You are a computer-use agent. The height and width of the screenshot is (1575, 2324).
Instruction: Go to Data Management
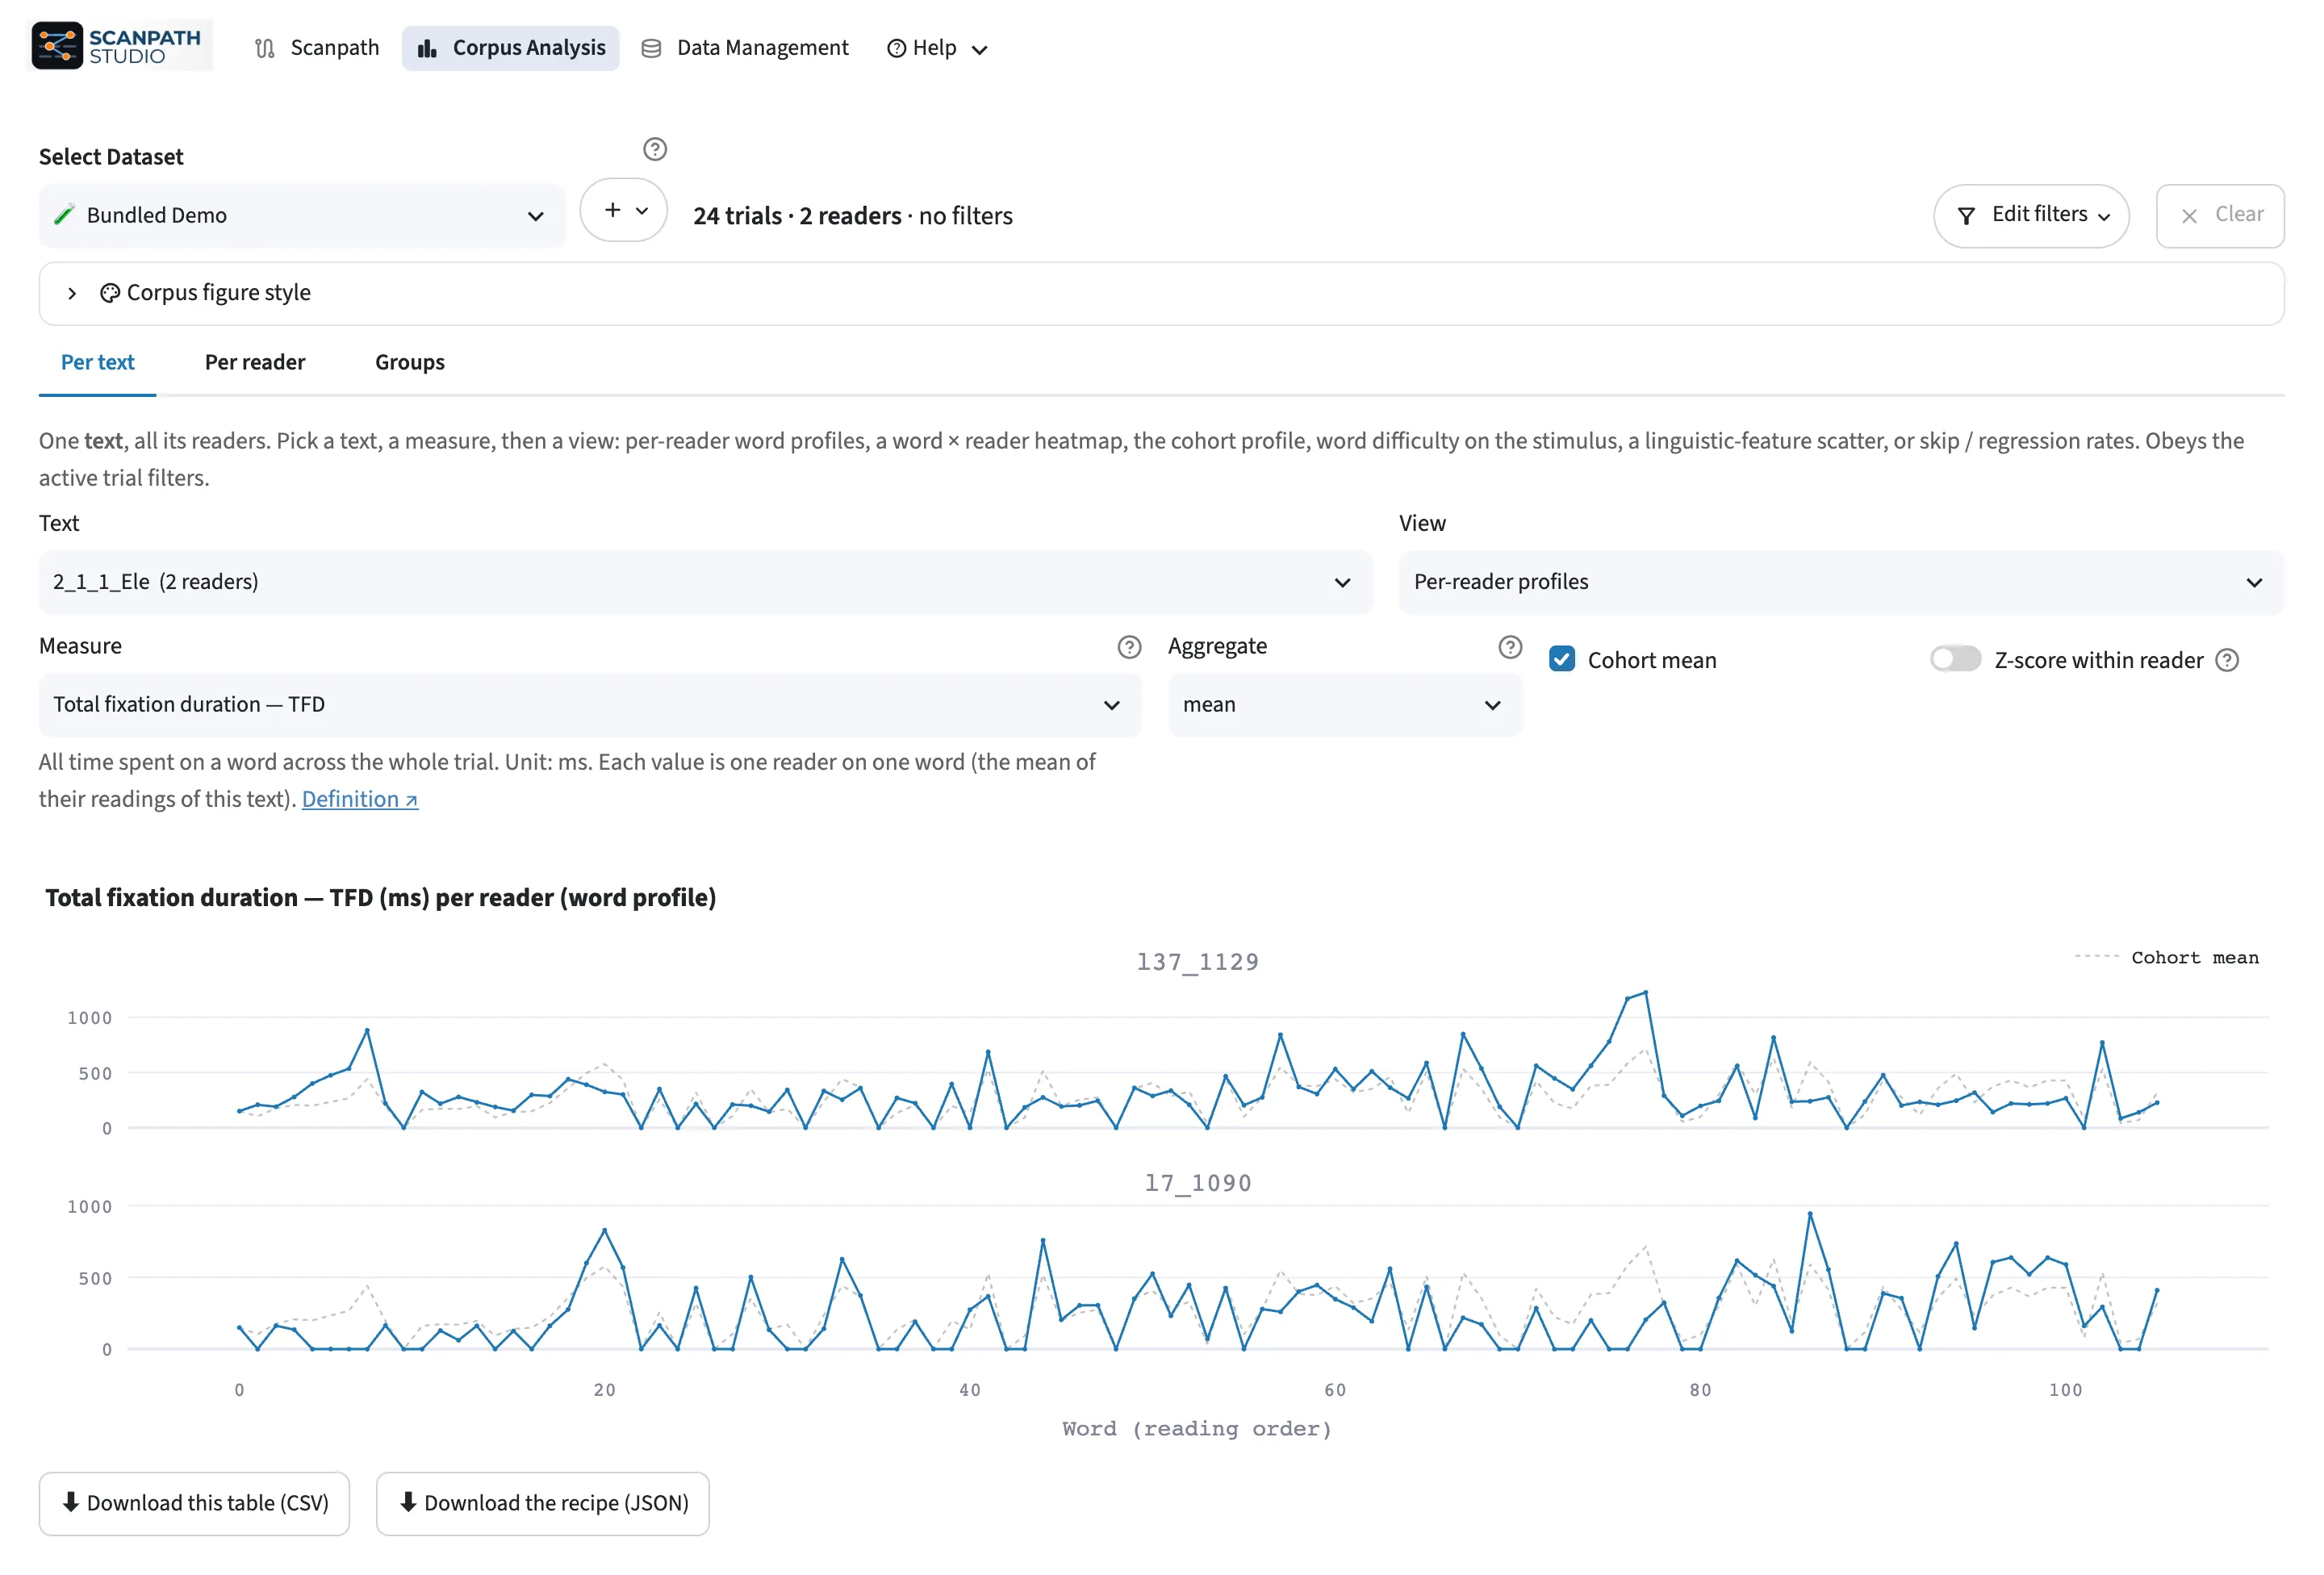[x=744, y=48]
